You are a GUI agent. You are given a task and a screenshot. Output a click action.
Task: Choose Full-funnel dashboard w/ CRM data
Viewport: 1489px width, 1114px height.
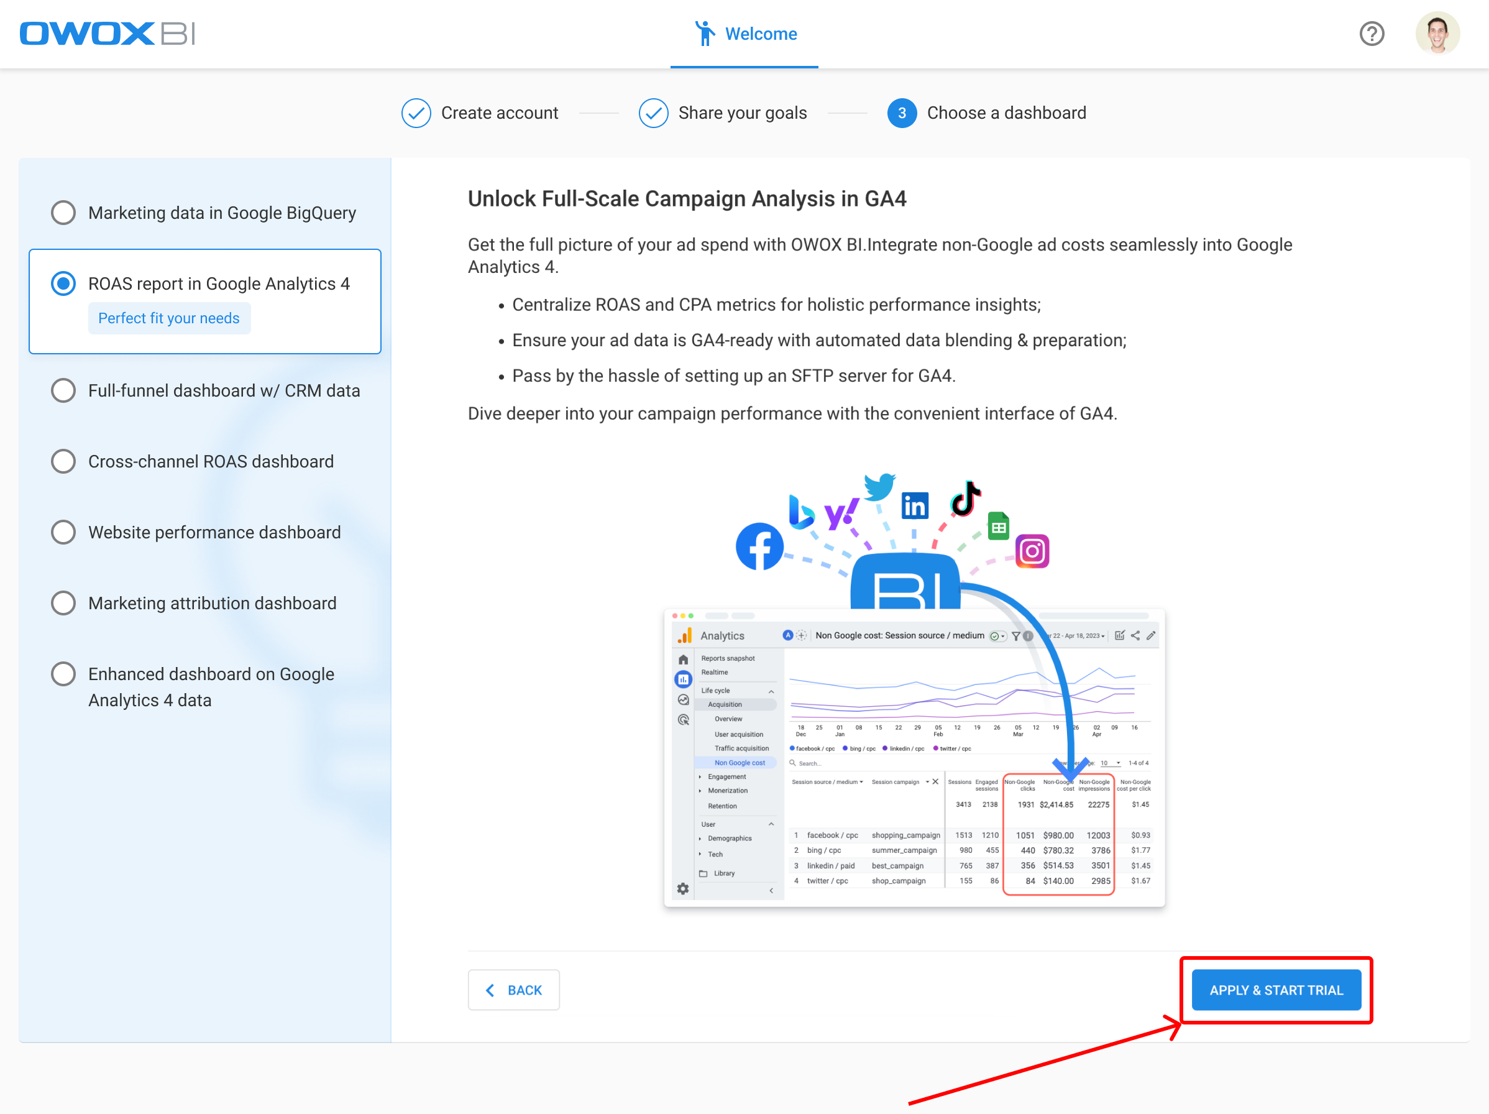(204, 390)
